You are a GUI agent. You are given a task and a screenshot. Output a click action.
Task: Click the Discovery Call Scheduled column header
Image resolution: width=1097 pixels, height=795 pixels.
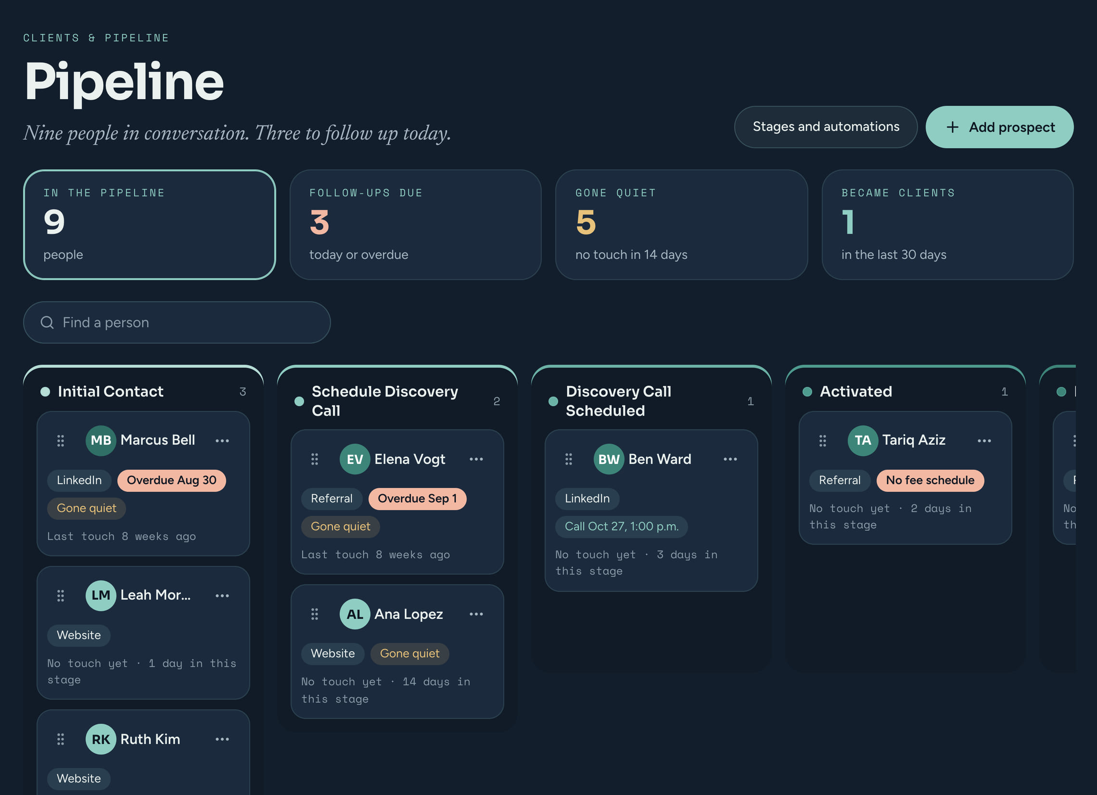618,401
